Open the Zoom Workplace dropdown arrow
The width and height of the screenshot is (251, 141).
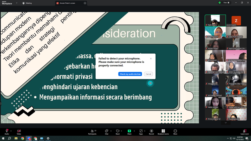click(x=16, y=3)
